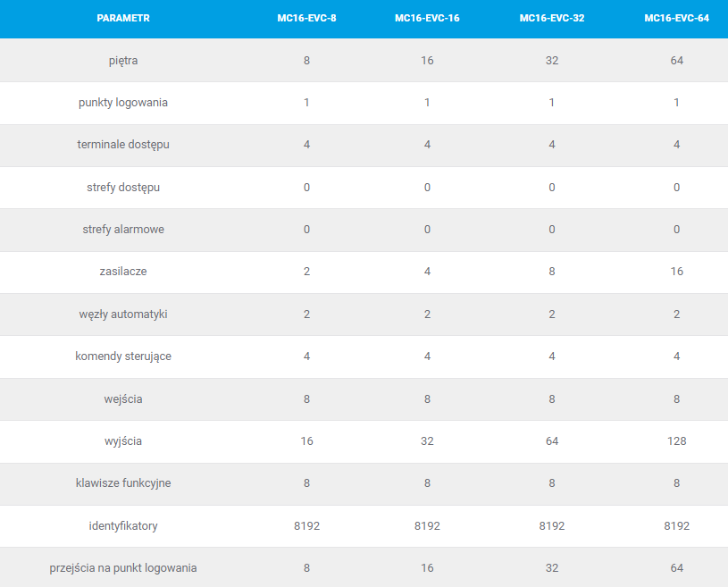Select the terminale dostępu row label
728x587 pixels.
pos(123,145)
